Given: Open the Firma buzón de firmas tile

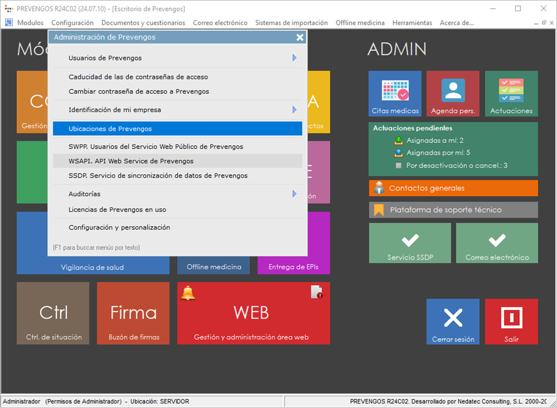Looking at the screenshot, I should [x=133, y=313].
